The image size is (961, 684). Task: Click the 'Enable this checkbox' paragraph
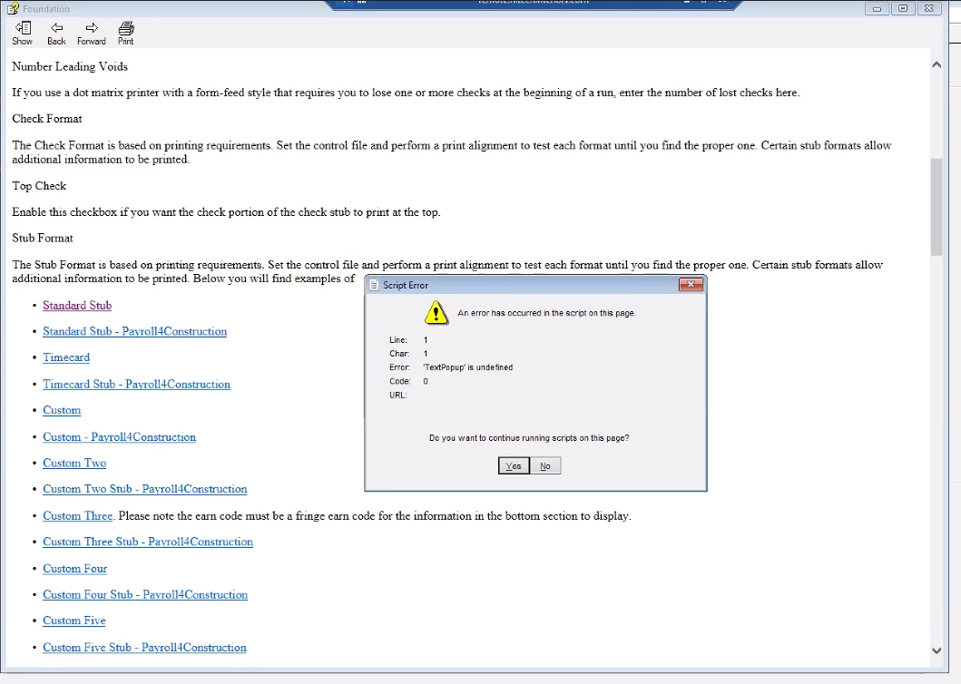pos(226,212)
